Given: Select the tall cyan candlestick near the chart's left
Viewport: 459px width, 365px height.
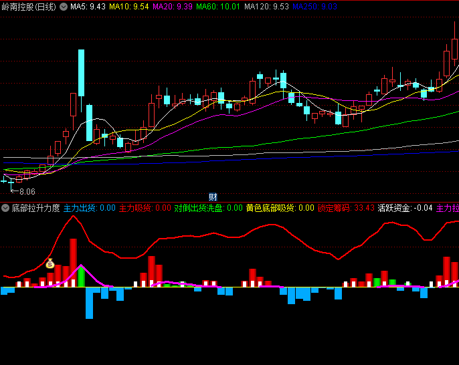Looking at the screenshot, I should tap(82, 73).
